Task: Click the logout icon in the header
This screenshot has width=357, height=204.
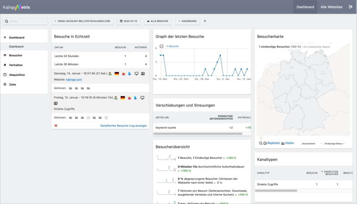Action: tap(350, 7)
